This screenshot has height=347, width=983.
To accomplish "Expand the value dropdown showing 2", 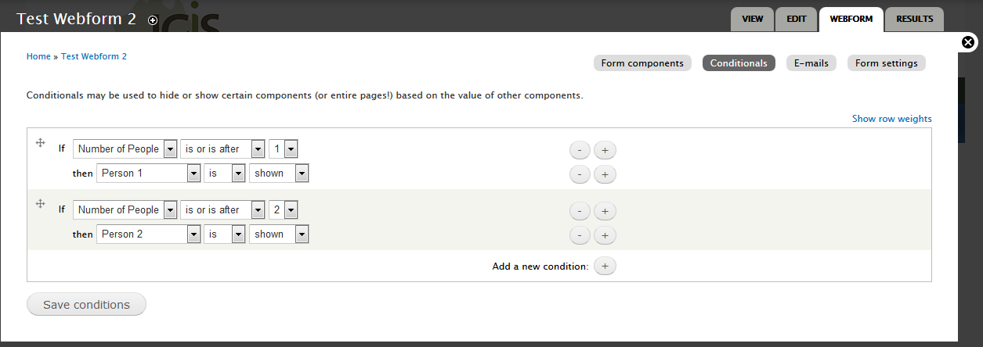I will pyautogui.click(x=283, y=209).
